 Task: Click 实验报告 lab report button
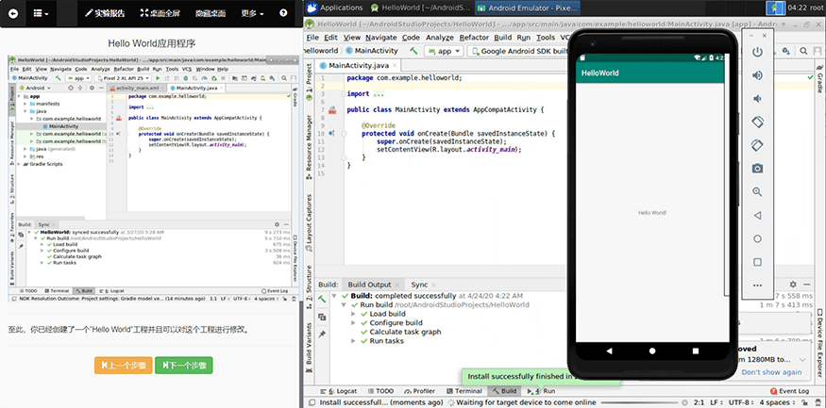[x=105, y=14]
